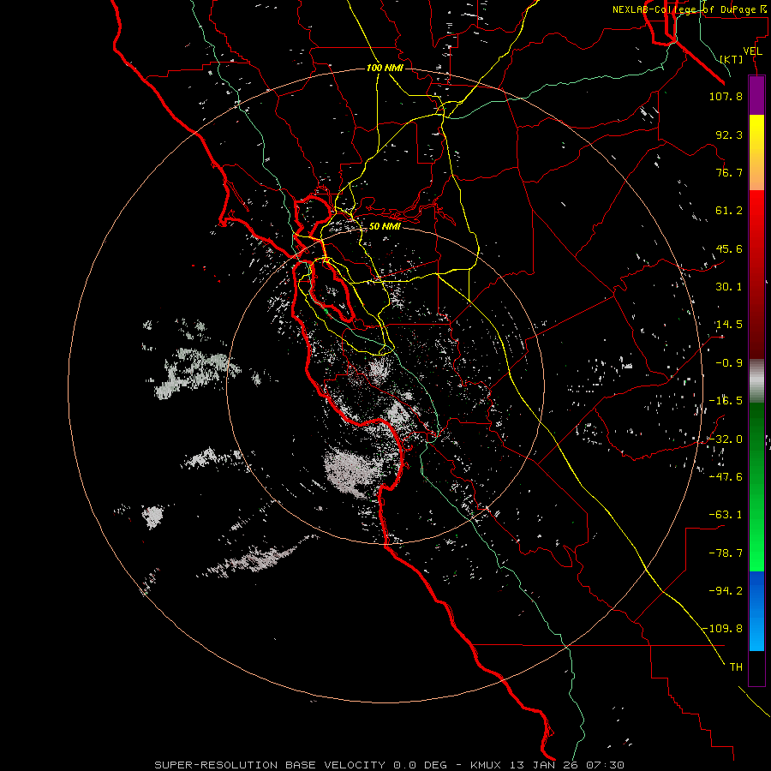The height and width of the screenshot is (771, 771).
Task: Select the 30.1 velocity scale value
Action: coord(729,287)
